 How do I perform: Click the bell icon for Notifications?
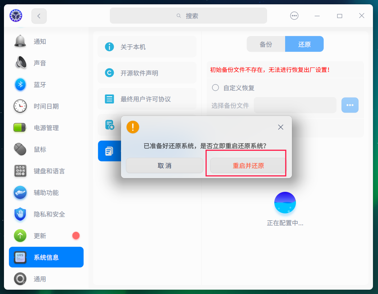point(20,41)
